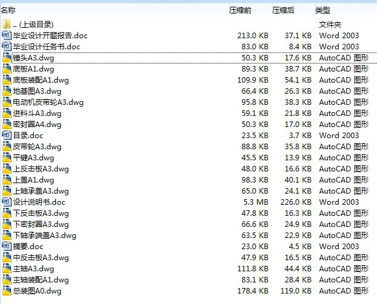
Task: Select file name 底板装配A1.dwg
Action: coord(41,80)
